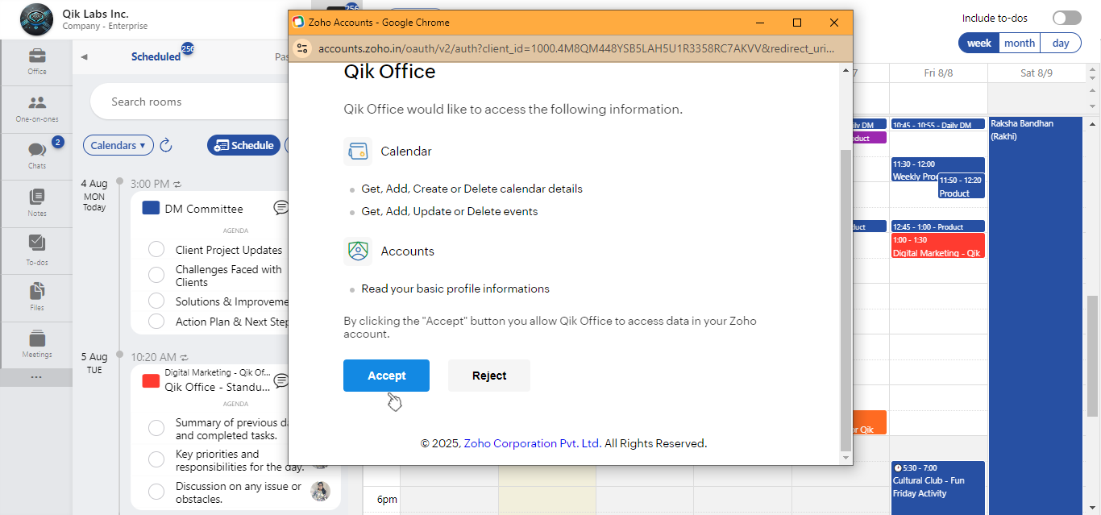This screenshot has height=515, width=1101.
Task: Click the Search rooms input field
Action: (193, 102)
